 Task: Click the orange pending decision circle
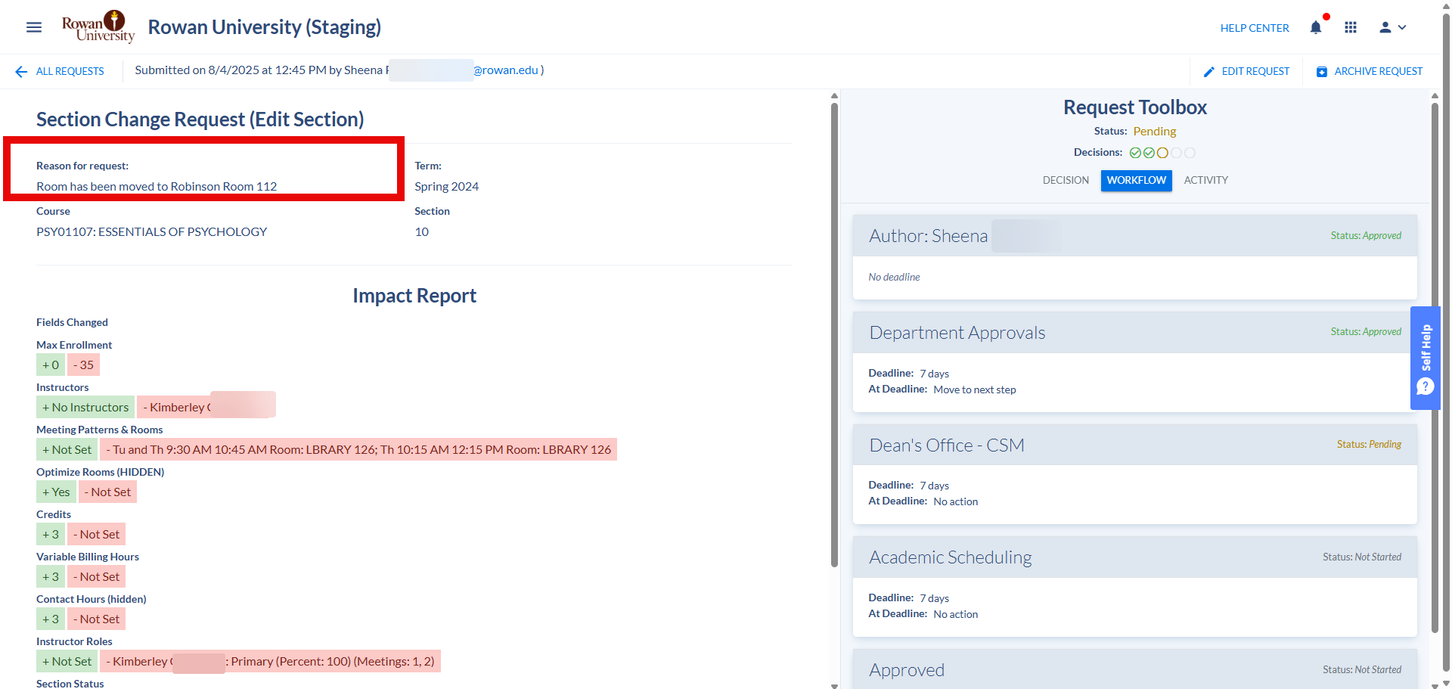coord(1162,153)
